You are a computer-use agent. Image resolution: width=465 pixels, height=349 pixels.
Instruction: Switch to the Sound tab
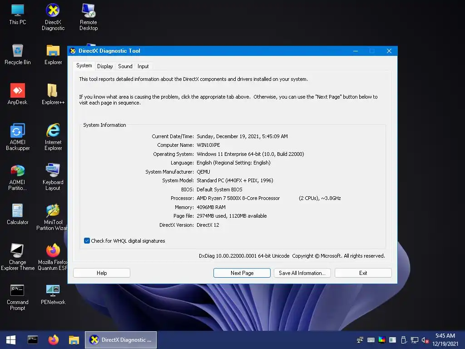tap(125, 66)
